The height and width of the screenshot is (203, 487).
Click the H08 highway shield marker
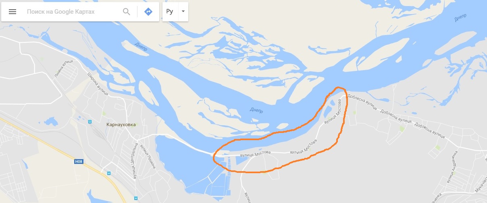pyautogui.click(x=79, y=162)
